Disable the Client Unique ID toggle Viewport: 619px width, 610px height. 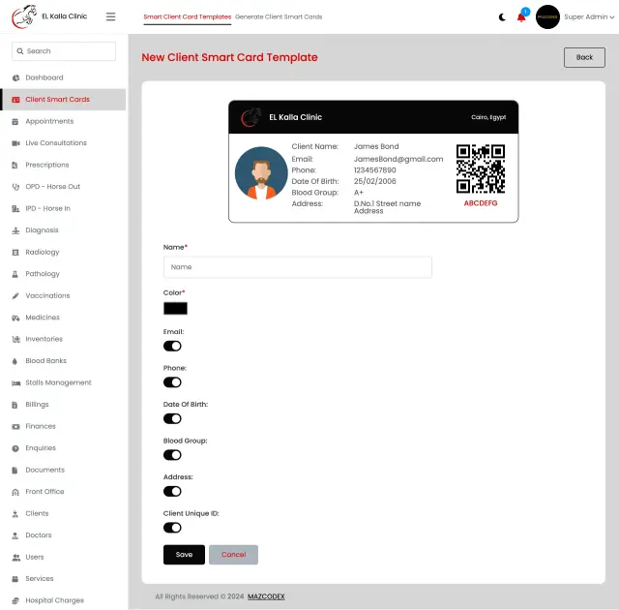[172, 528]
